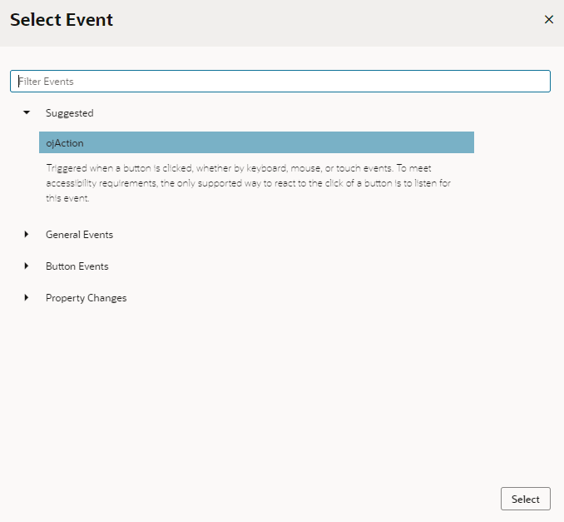564x522 pixels.
Task: Collapse the Suggested section arrow
Action: [27, 112]
